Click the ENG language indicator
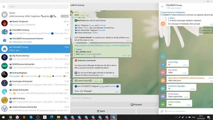Image resolution: width=213 pixels, height=120 pixels. coord(194,117)
